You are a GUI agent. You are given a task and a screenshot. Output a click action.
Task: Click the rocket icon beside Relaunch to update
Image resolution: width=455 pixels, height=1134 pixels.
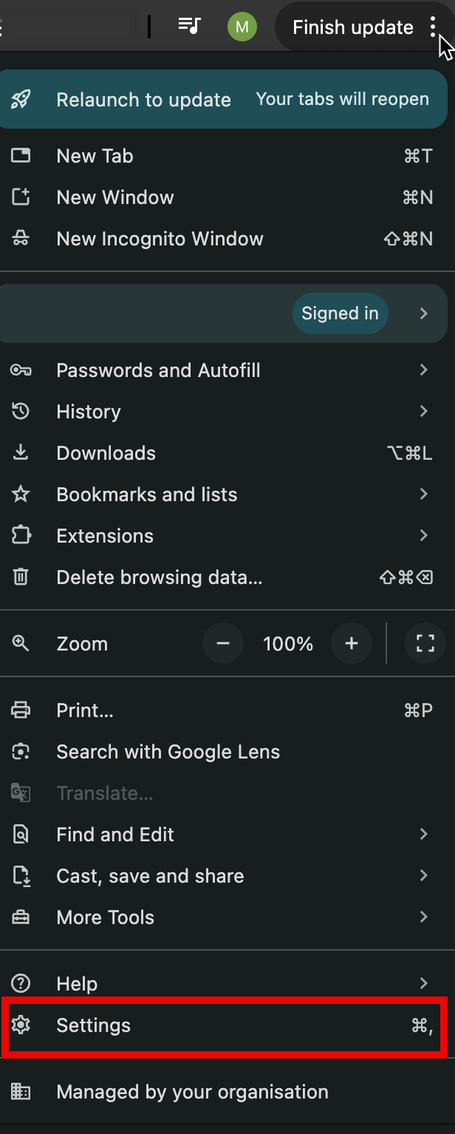21,100
